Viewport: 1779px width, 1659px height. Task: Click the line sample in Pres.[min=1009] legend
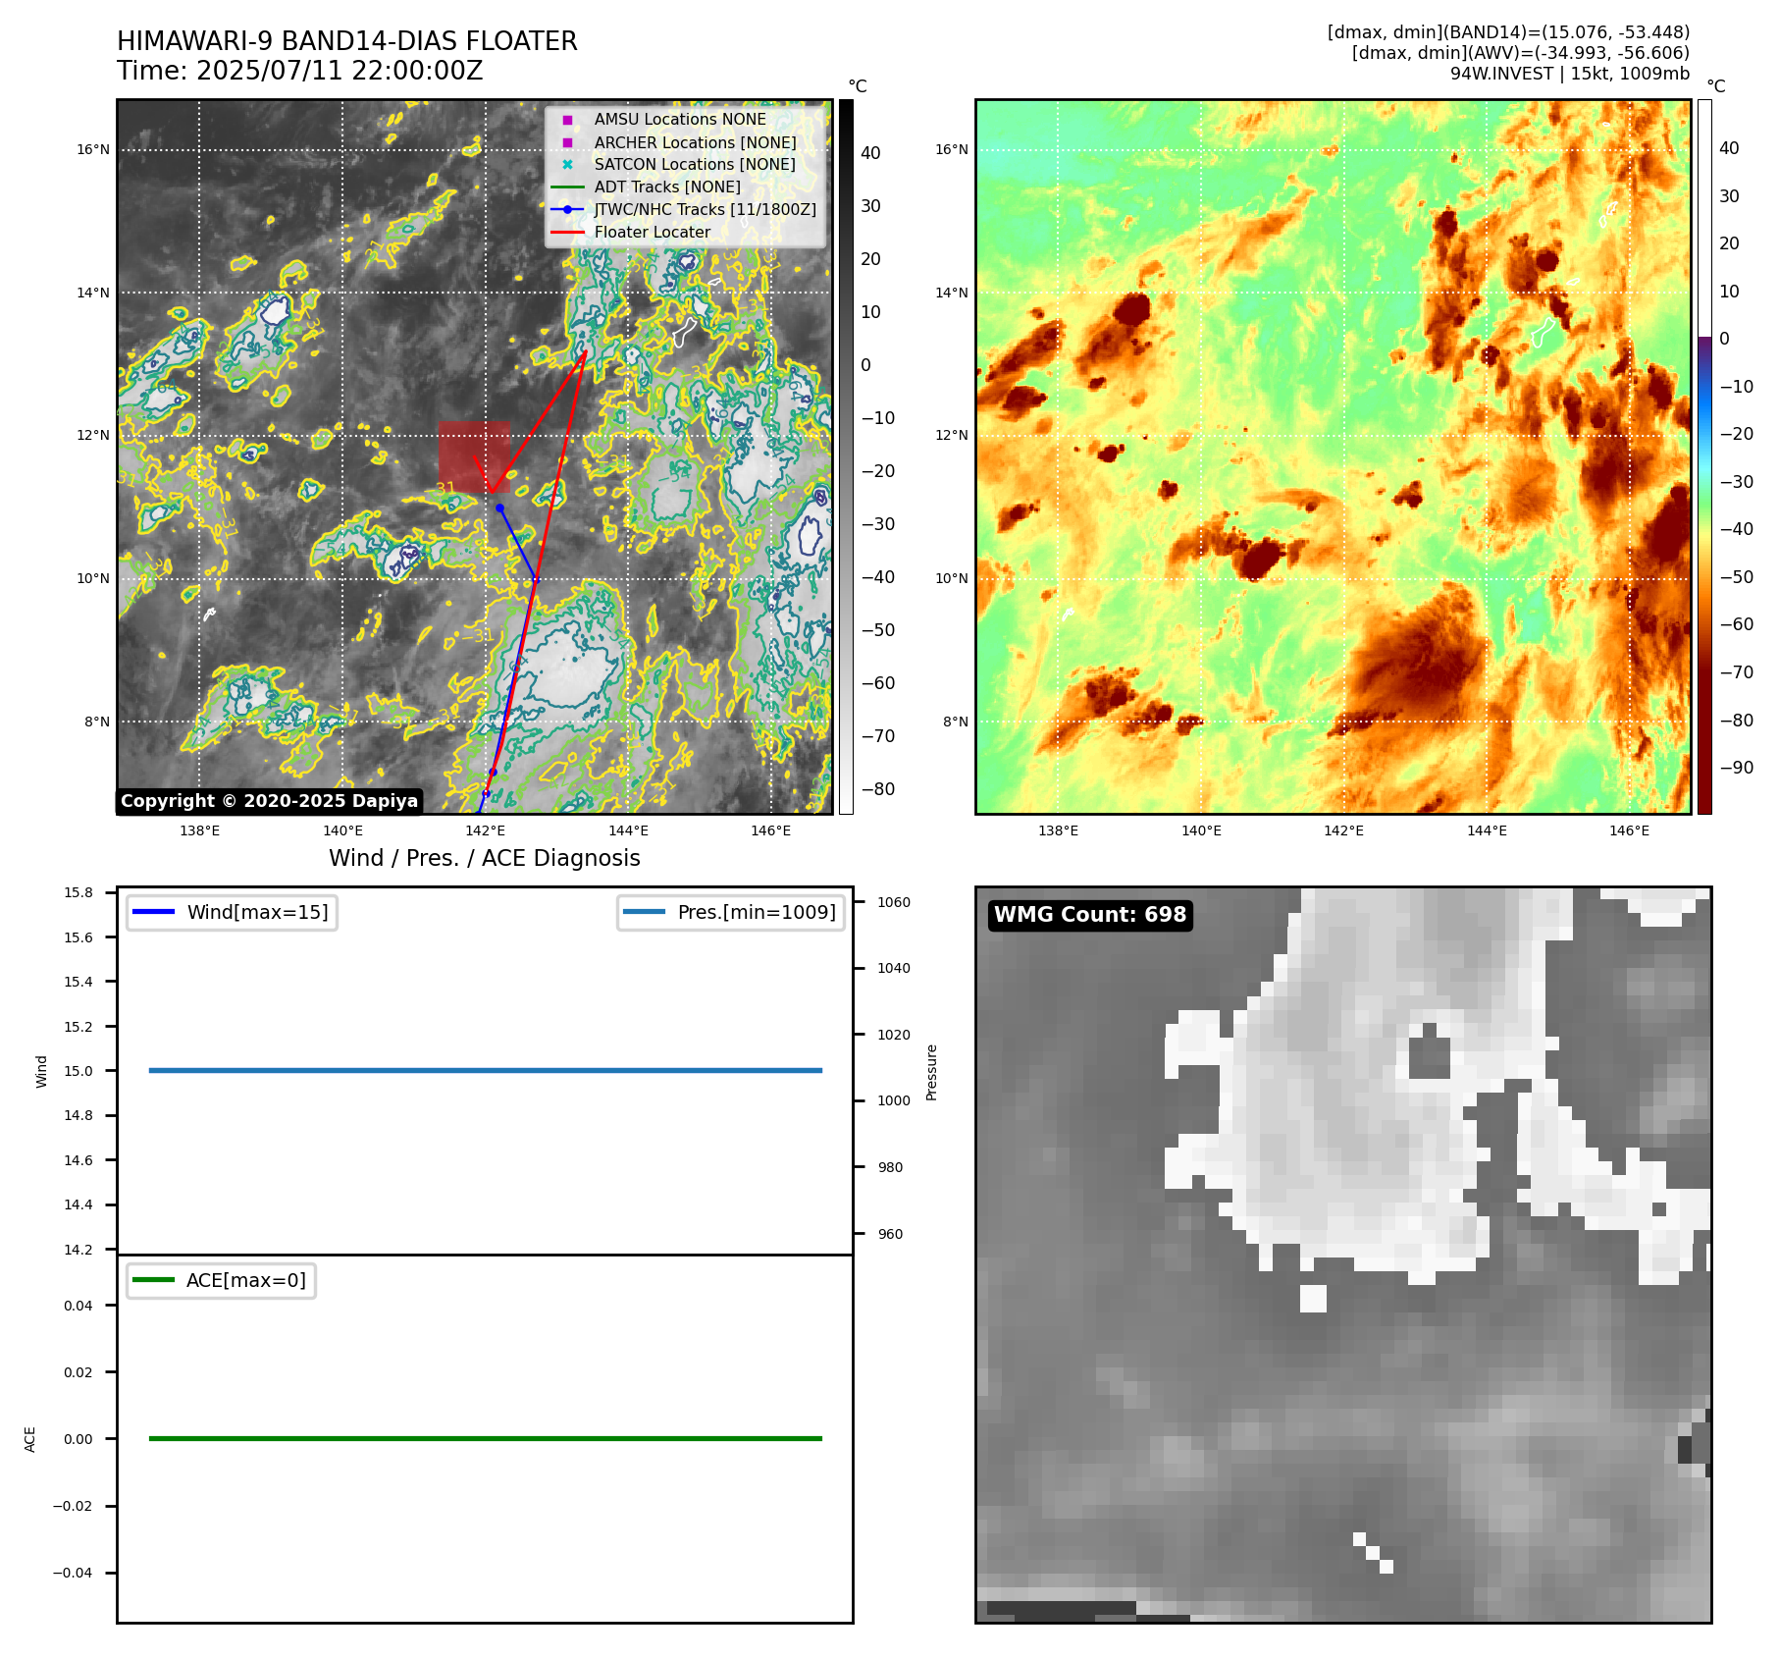[644, 912]
